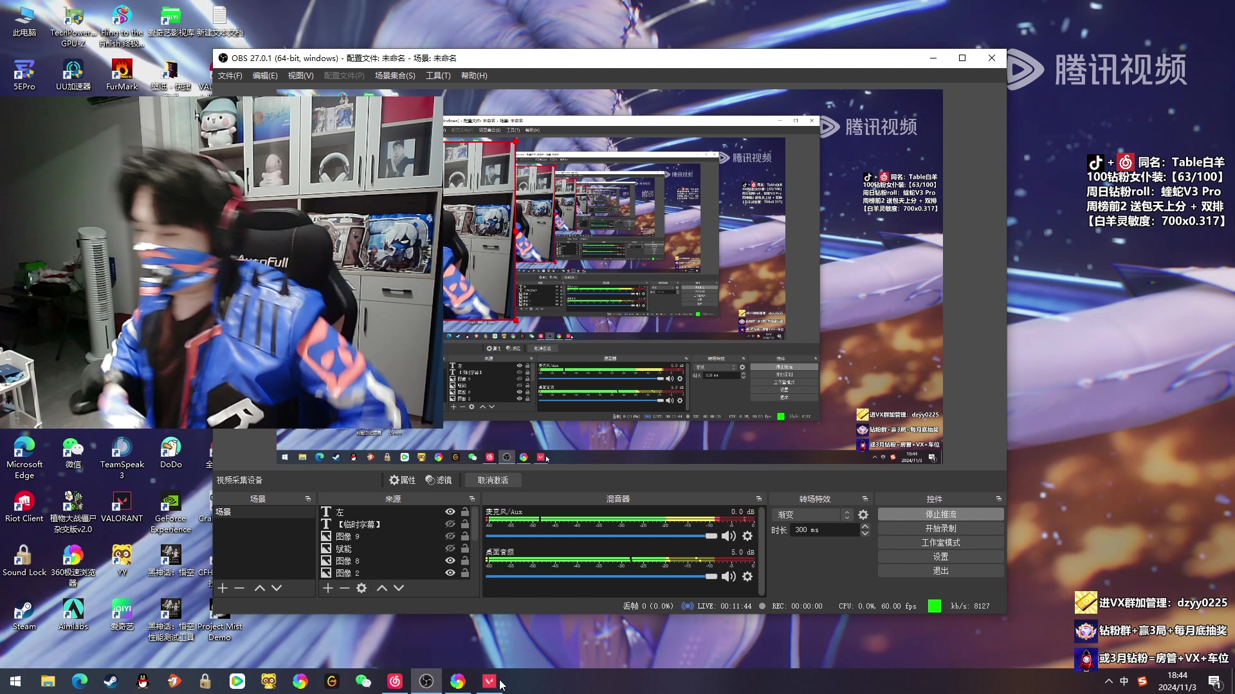Remove the selected scene with minus icon
Image resolution: width=1235 pixels, height=694 pixels.
click(x=239, y=588)
